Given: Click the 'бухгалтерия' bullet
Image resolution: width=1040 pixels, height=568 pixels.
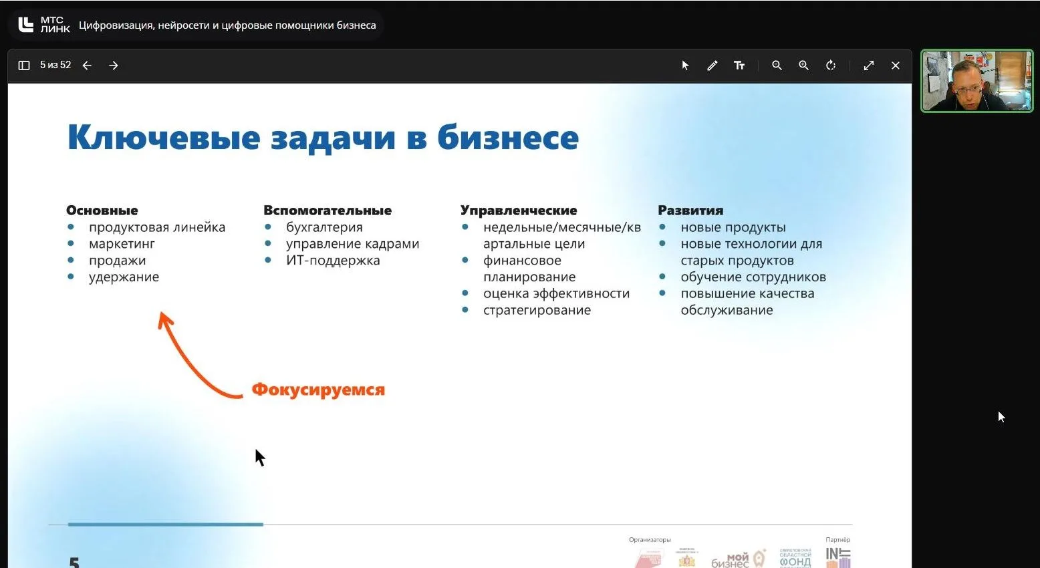Looking at the screenshot, I should pyautogui.click(x=324, y=227).
